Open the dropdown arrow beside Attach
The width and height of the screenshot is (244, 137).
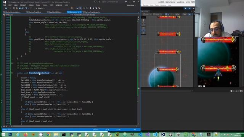(45, 8)
